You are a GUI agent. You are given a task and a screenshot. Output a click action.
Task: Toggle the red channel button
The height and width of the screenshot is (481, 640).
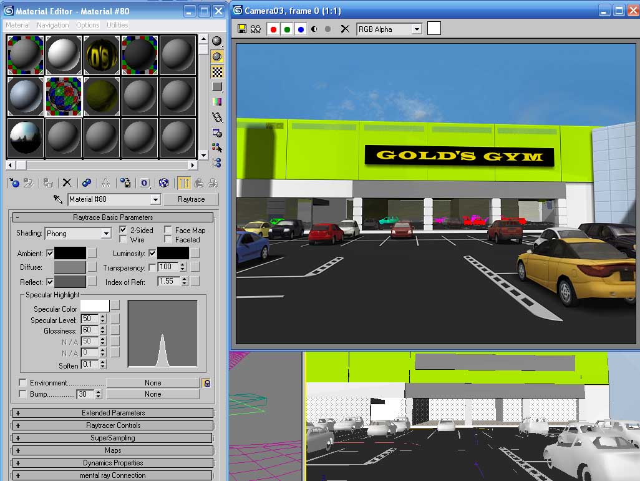point(273,29)
